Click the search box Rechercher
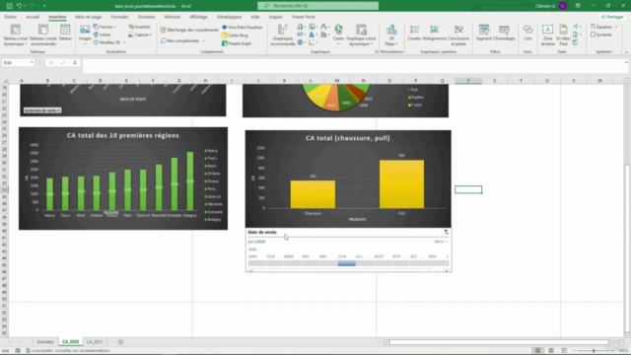This screenshot has width=631, height=355. tap(317, 6)
